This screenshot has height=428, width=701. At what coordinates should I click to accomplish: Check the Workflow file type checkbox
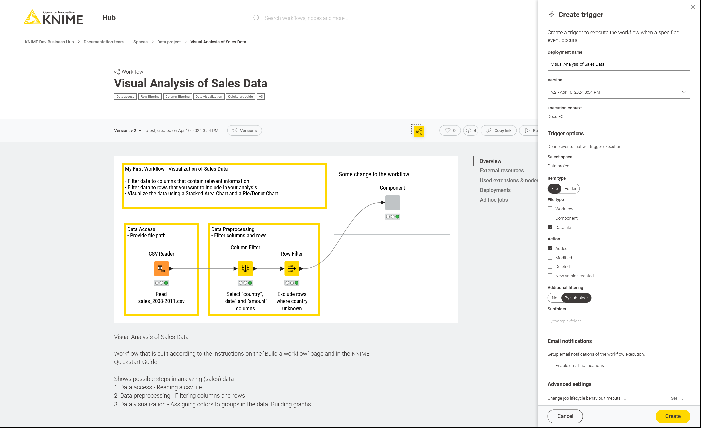(x=550, y=209)
